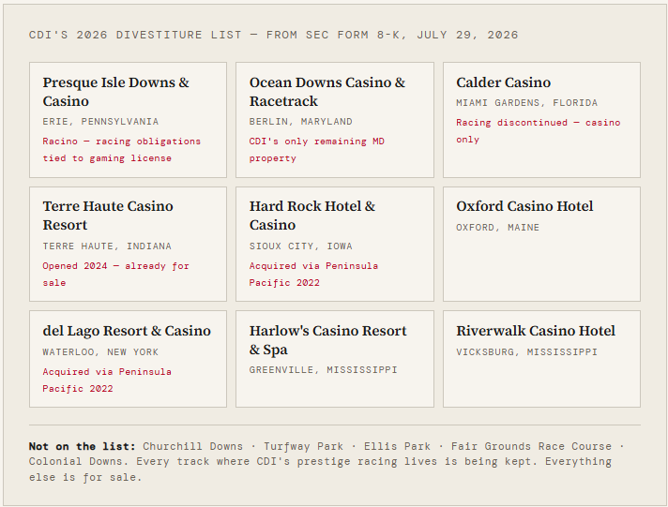This screenshot has width=668, height=507.
Task: Click the 'Vicksburg, Mississippi' location
Action: pyautogui.click(x=526, y=352)
